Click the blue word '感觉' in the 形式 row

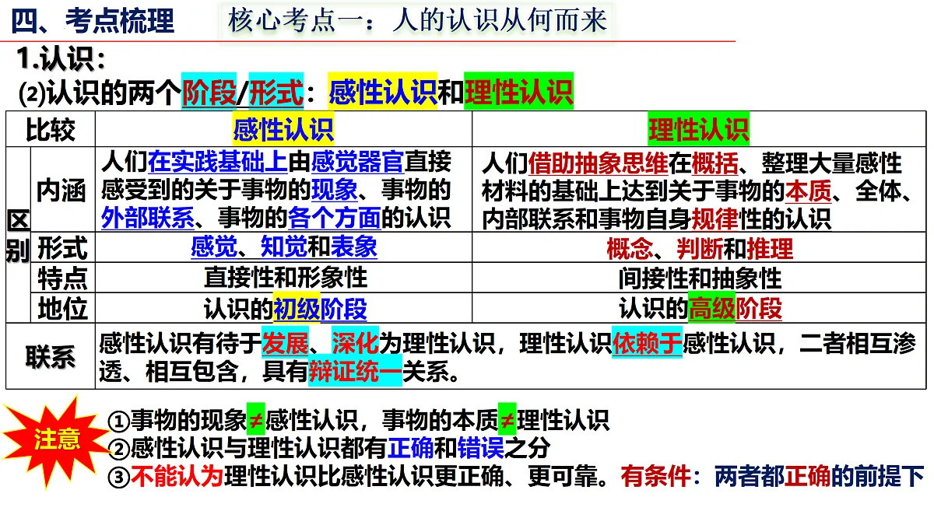click(x=214, y=247)
